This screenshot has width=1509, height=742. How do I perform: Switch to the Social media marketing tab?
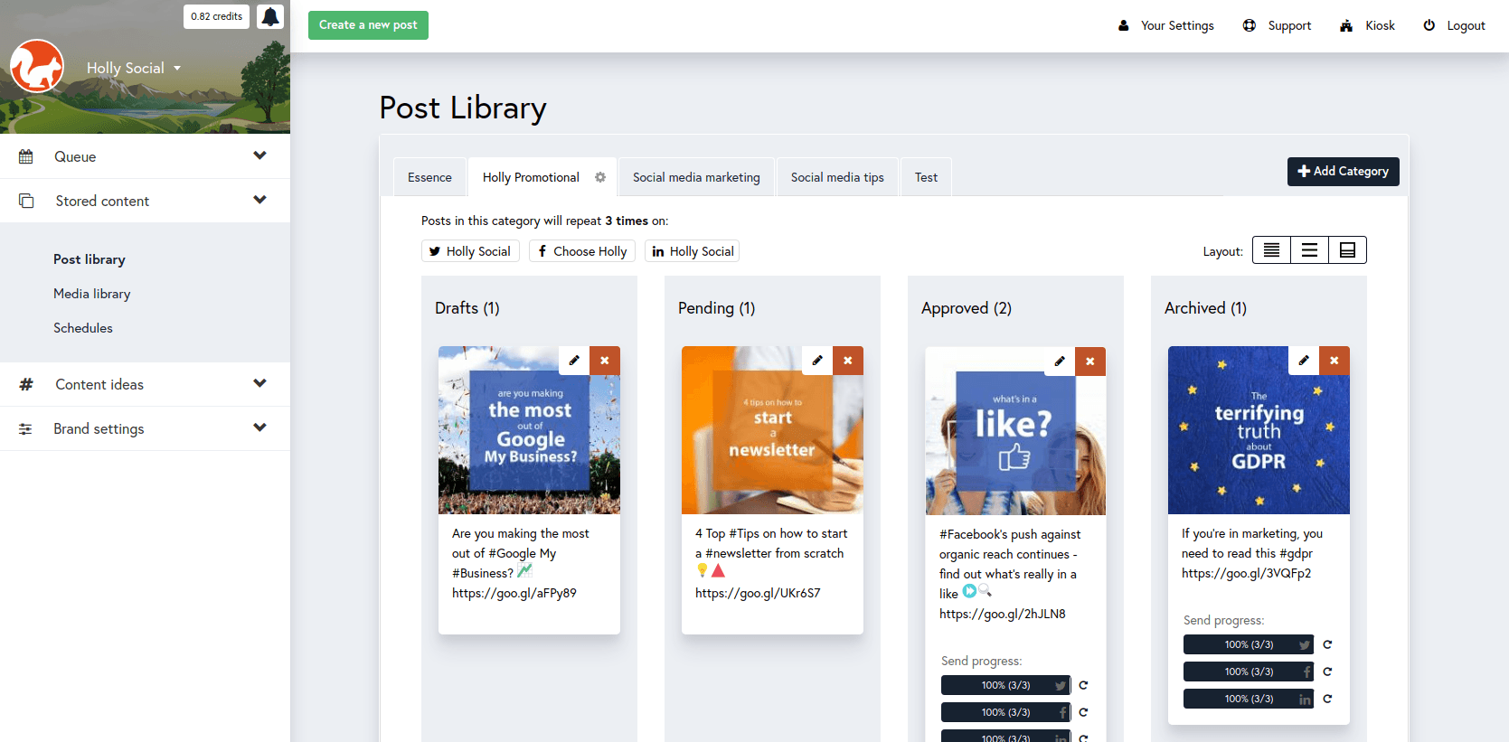click(x=696, y=177)
